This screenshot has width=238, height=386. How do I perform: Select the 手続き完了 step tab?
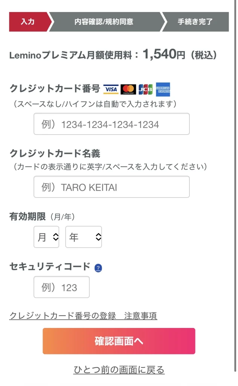195,21
